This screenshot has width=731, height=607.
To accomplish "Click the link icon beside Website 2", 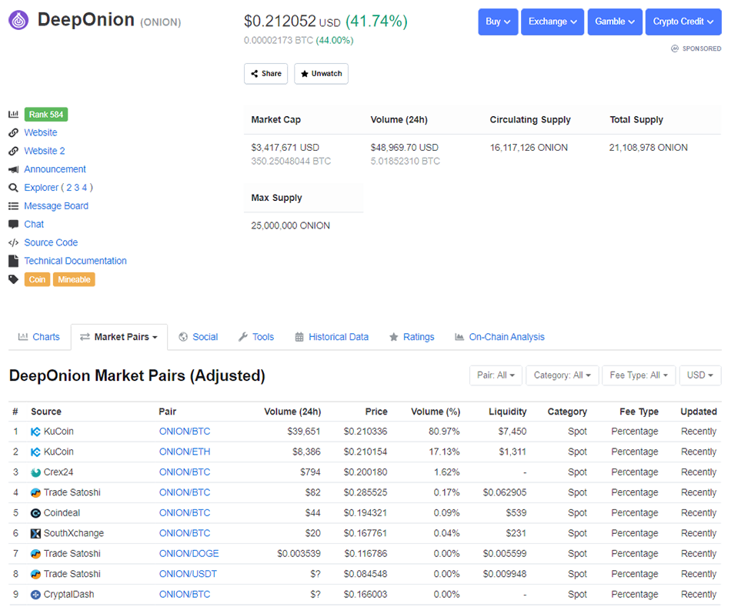I will click(x=14, y=151).
